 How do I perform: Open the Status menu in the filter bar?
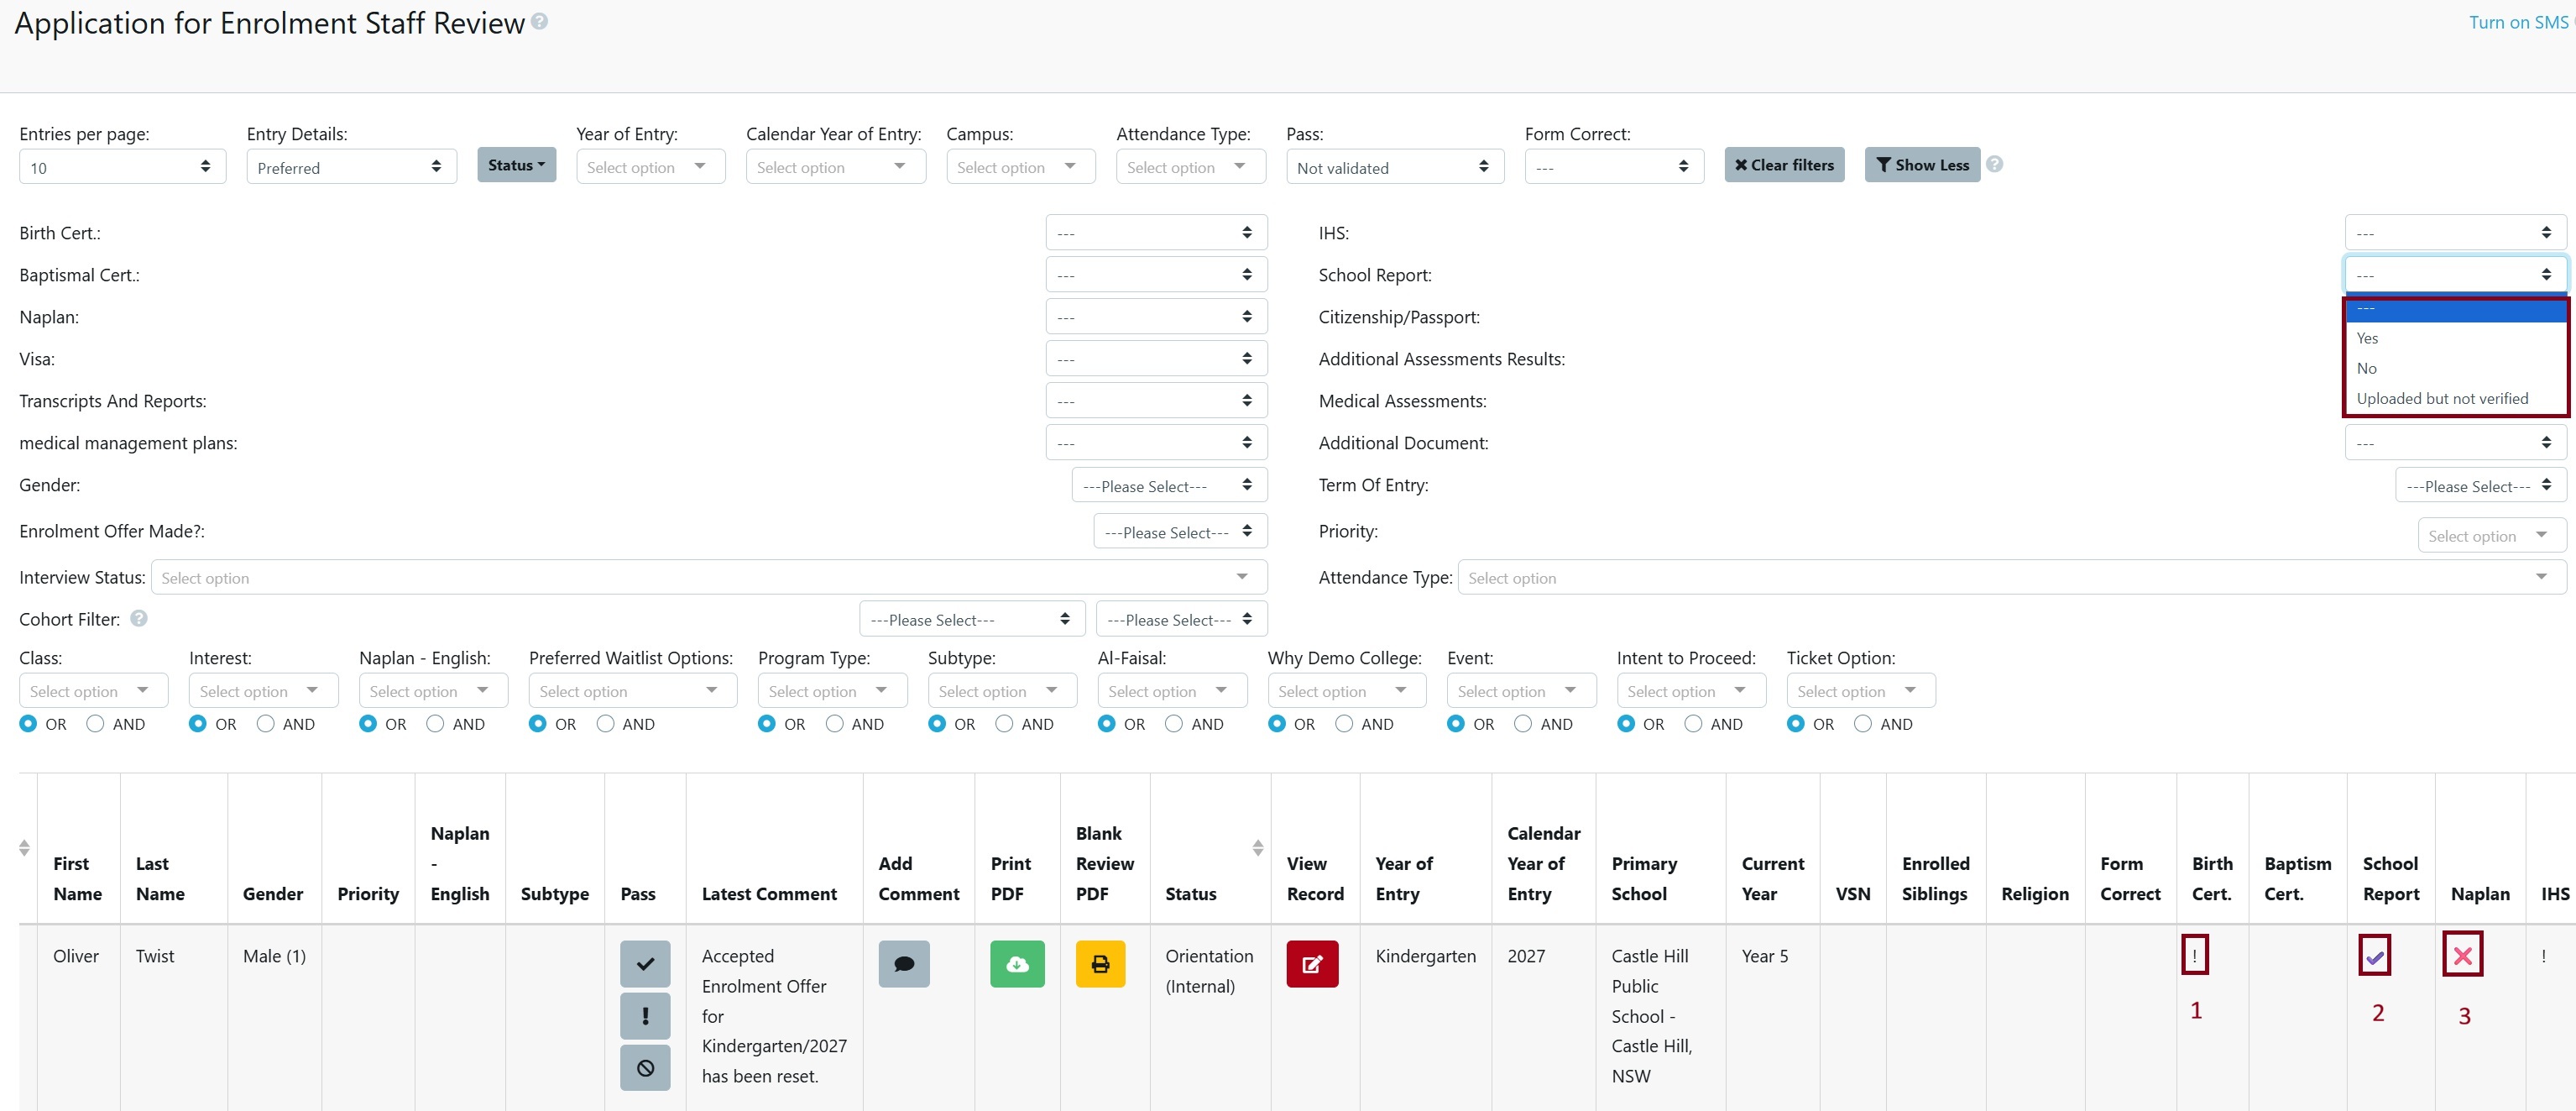[x=516, y=164]
